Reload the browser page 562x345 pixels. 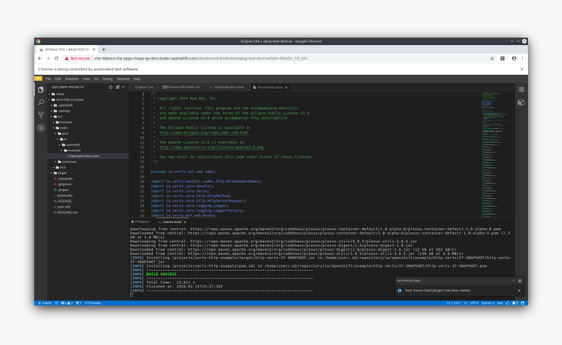pos(56,58)
